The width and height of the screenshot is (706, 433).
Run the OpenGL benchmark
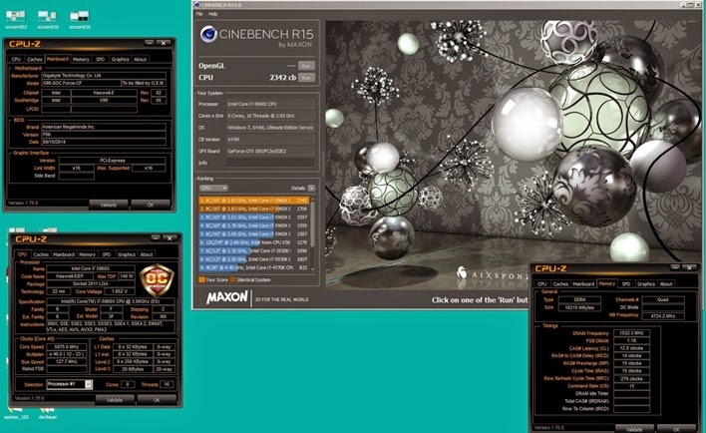(306, 66)
